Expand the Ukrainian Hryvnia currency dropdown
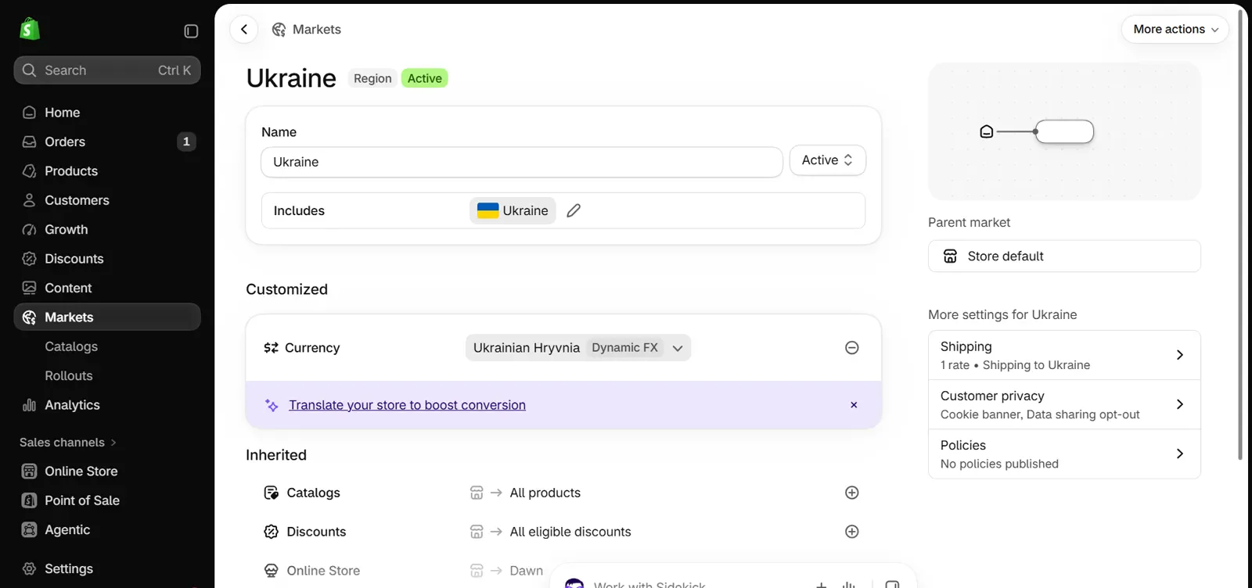This screenshot has width=1252, height=588. (678, 348)
